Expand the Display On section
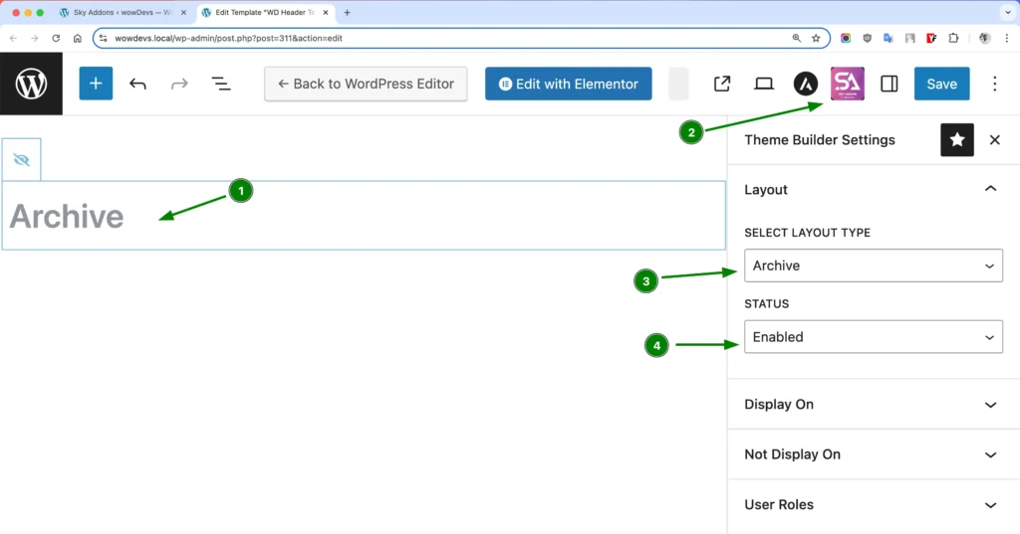This screenshot has width=1020, height=534. [873, 404]
